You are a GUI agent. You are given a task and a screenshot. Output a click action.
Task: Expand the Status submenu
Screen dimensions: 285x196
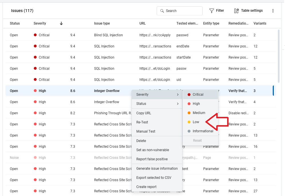click(157, 104)
